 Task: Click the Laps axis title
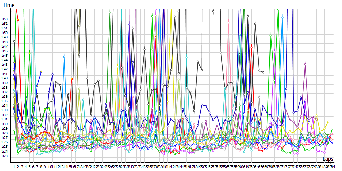click(328, 159)
